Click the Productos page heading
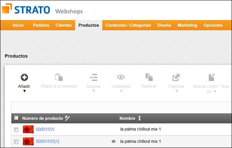The image size is (232, 148). 16,56
